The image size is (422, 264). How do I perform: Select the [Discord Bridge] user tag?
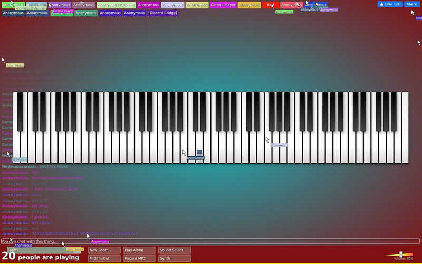point(162,13)
